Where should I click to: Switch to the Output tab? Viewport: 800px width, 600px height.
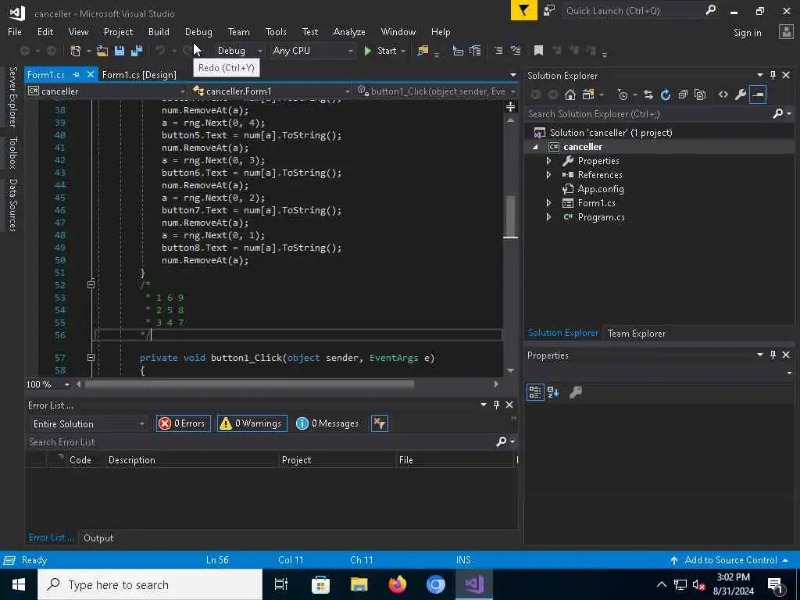tap(98, 537)
